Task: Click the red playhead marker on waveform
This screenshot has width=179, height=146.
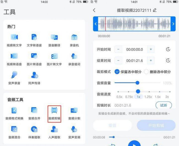Action: (x=105, y=24)
